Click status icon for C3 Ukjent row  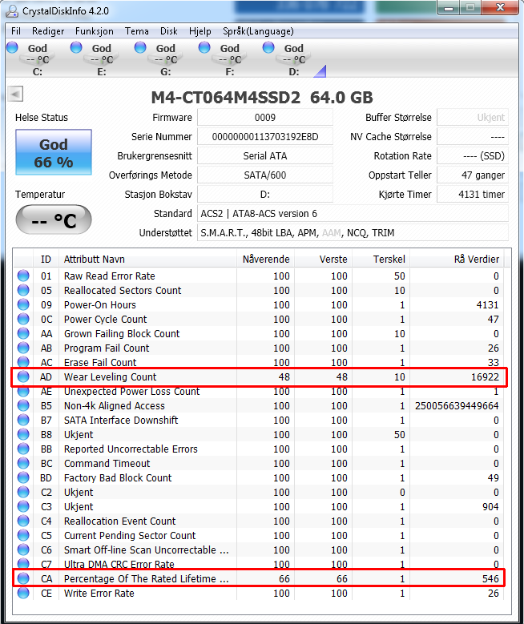coord(23,506)
